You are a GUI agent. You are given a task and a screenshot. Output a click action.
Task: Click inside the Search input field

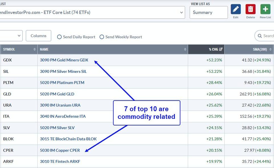coord(268,36)
